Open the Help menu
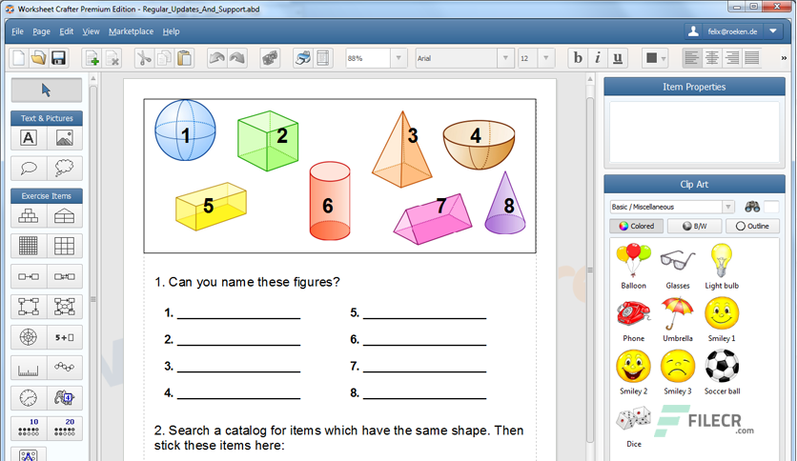 pos(171,31)
